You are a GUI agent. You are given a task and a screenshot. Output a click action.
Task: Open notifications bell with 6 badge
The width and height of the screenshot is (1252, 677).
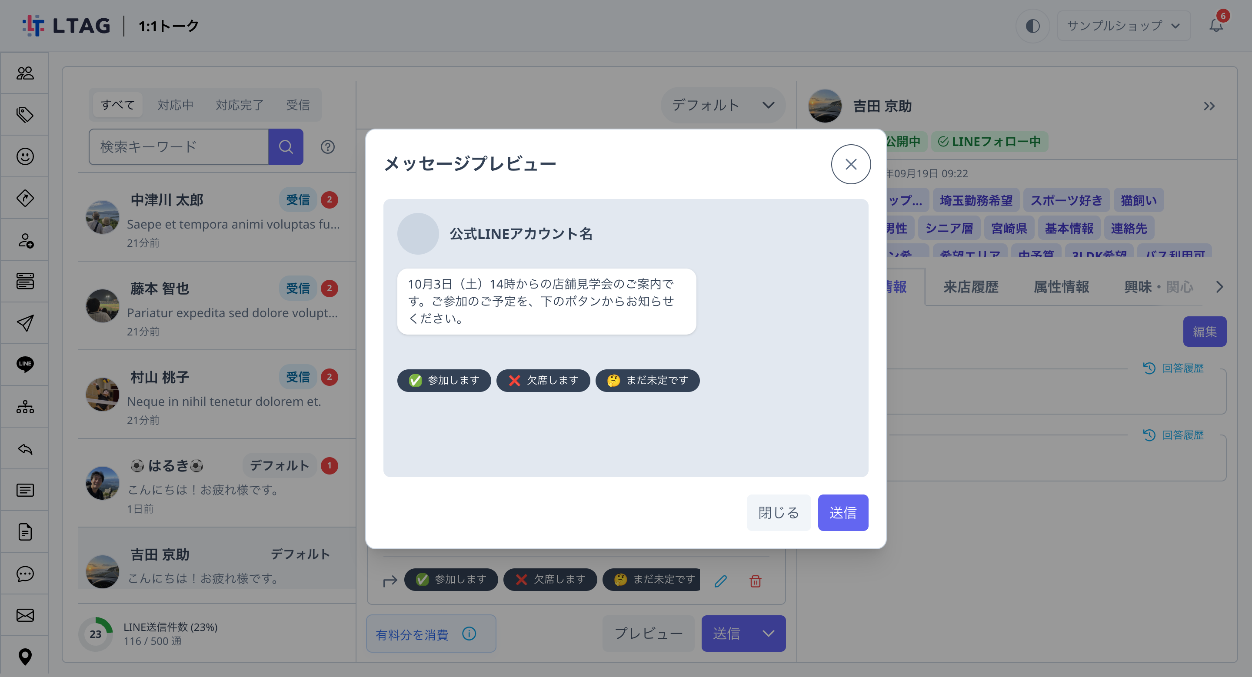tap(1216, 25)
